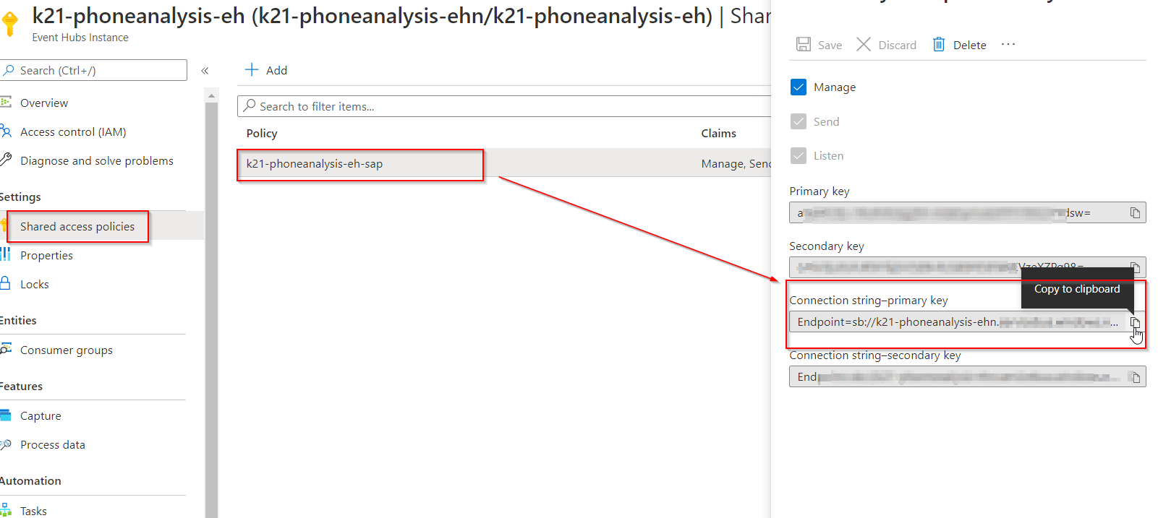Click the Discard X icon
This screenshot has height=518, width=1158.
pyautogui.click(x=864, y=45)
